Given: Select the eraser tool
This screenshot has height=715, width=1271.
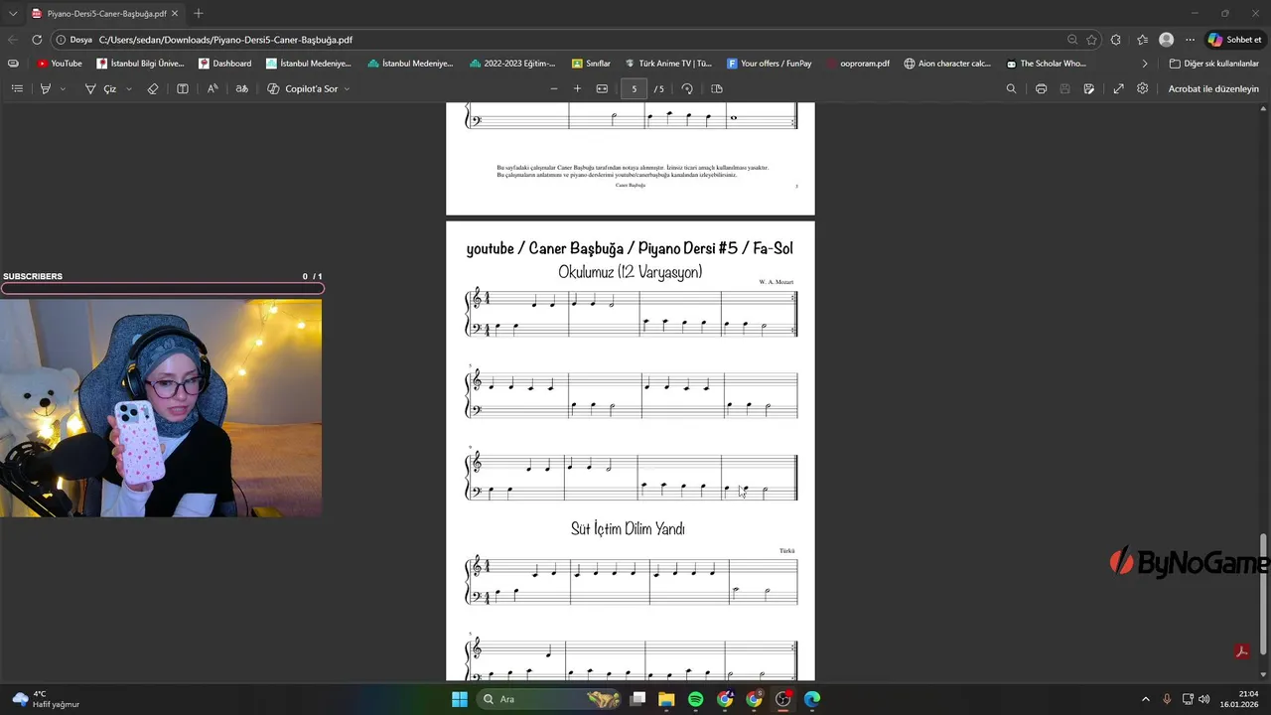Looking at the screenshot, I should 153,88.
